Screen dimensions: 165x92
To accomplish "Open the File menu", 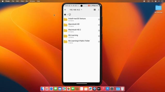I will coord(13,1).
